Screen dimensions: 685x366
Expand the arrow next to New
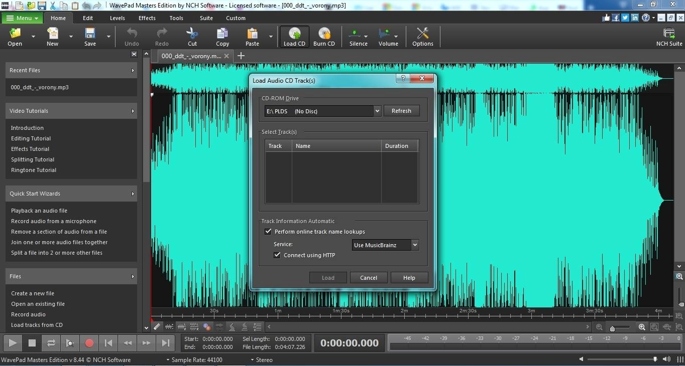click(x=71, y=37)
